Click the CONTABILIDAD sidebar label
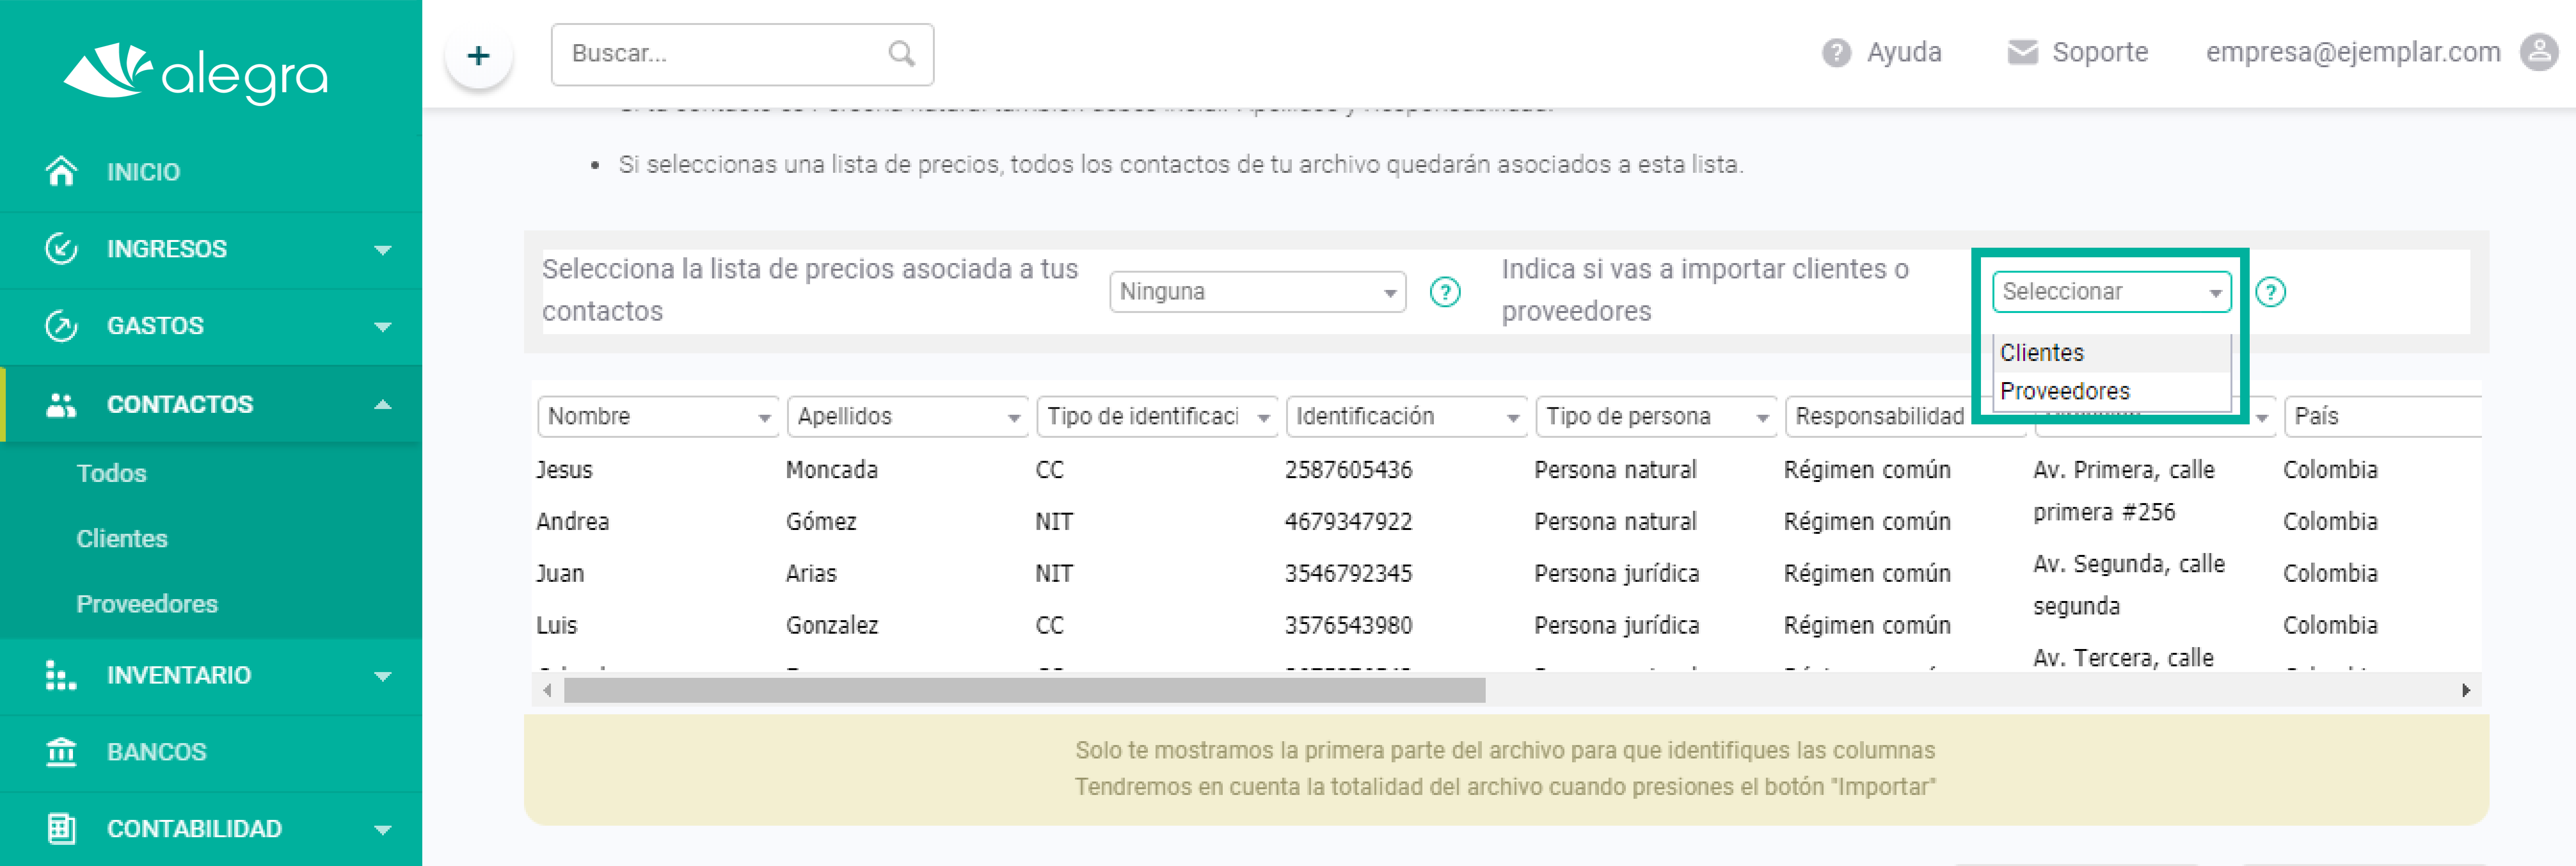The image size is (2576, 866). (x=194, y=829)
